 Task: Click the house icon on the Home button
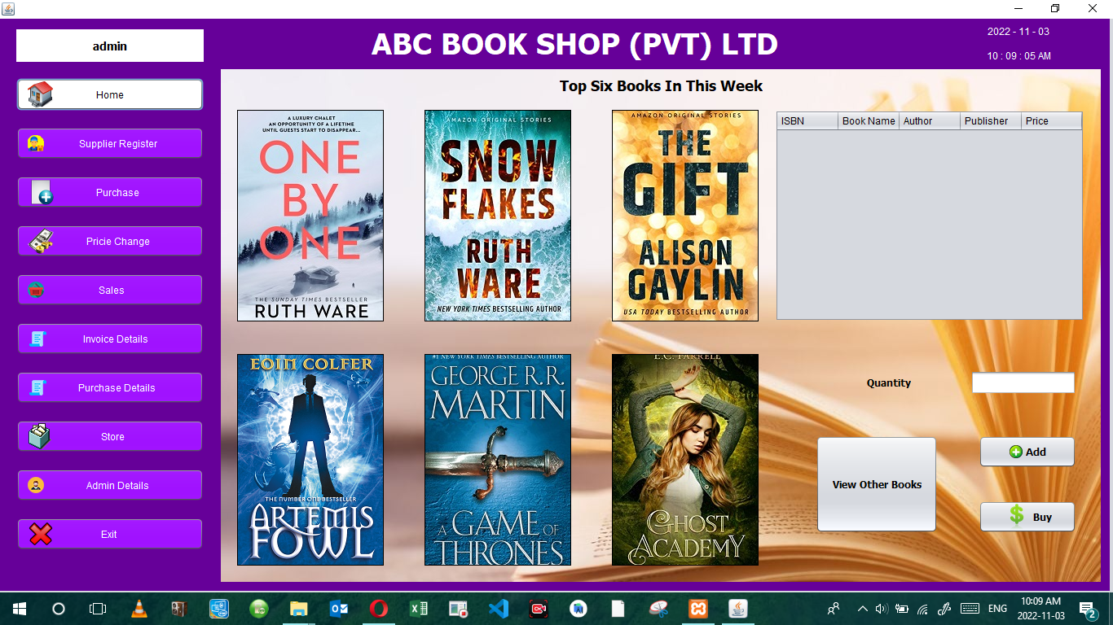click(39, 94)
